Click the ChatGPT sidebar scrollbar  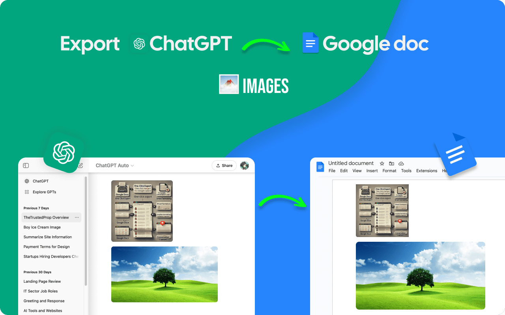86,231
